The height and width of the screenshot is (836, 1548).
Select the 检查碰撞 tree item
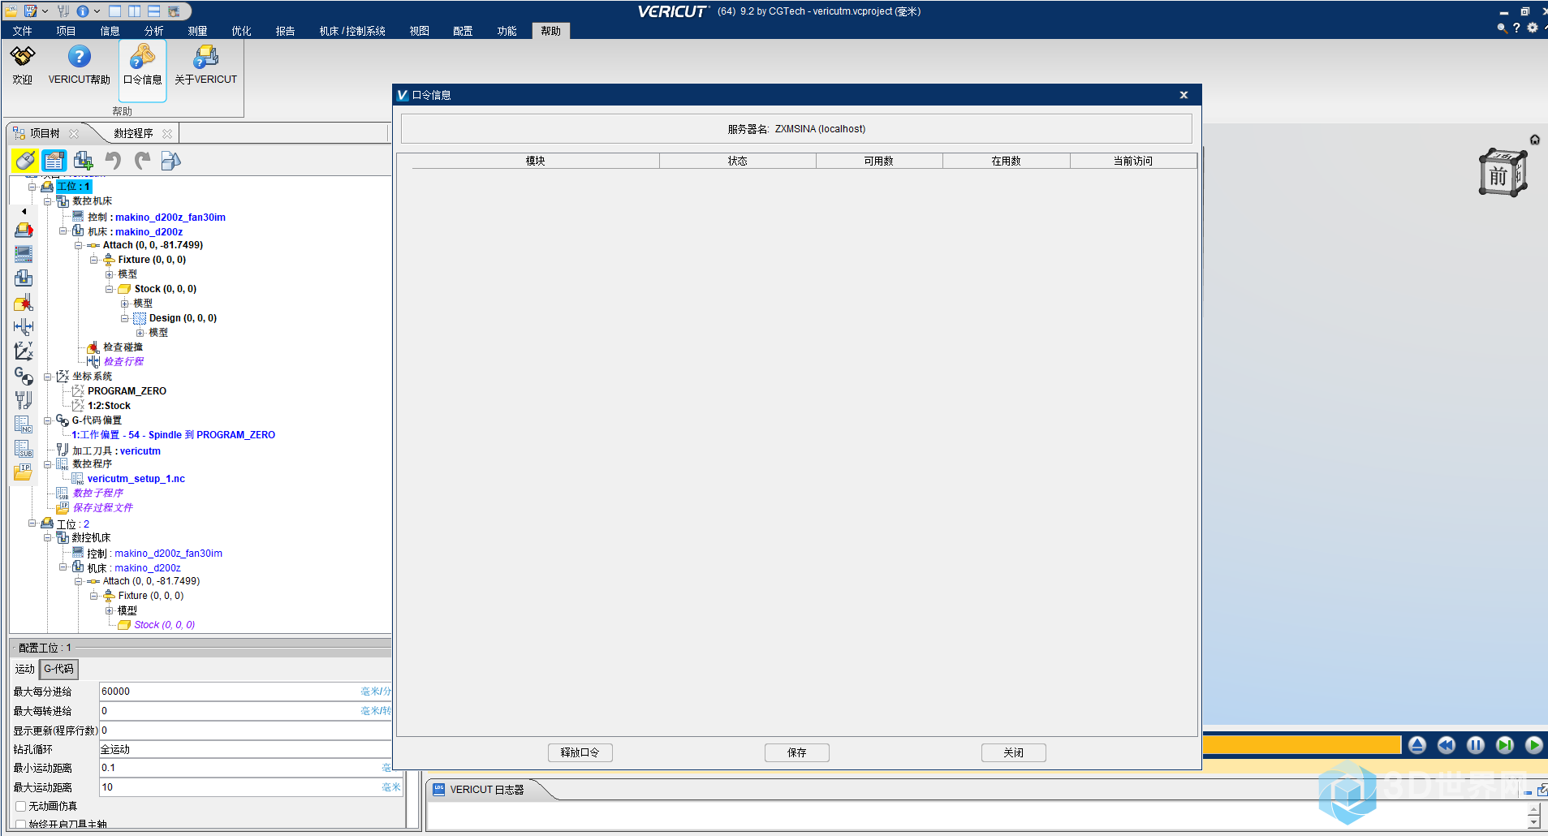coord(123,347)
